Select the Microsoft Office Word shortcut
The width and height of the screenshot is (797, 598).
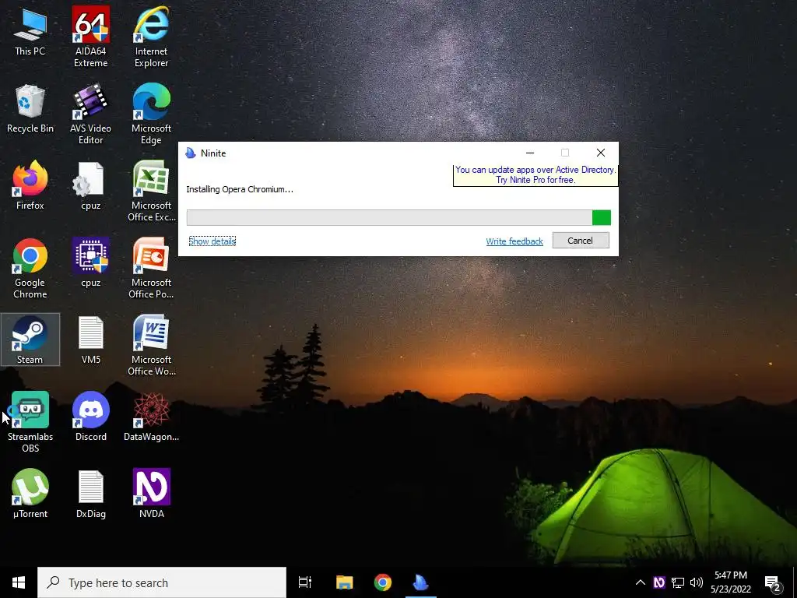coord(152,346)
